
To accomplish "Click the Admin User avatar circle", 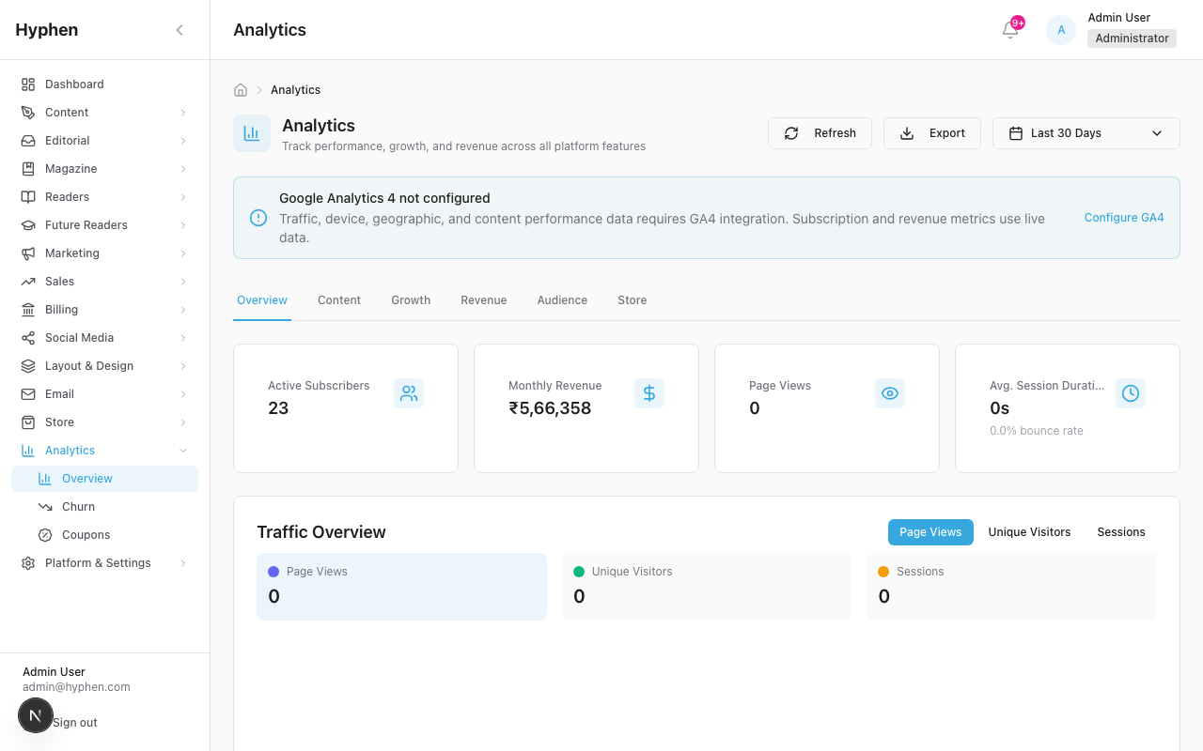I will [x=1061, y=30].
